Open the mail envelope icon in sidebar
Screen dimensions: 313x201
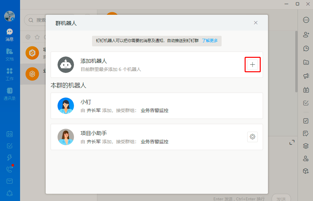(10, 181)
